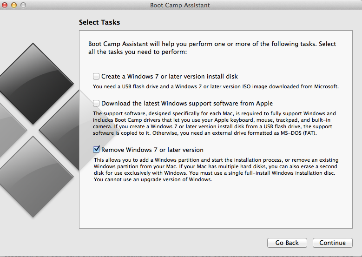Click the support software description paragraph
The width and height of the screenshot is (362, 257).
(x=214, y=123)
